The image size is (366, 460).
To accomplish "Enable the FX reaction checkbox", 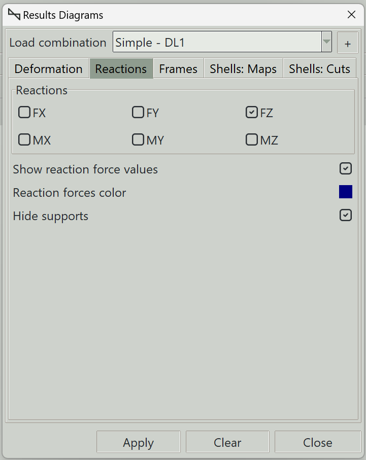I will pos(24,113).
